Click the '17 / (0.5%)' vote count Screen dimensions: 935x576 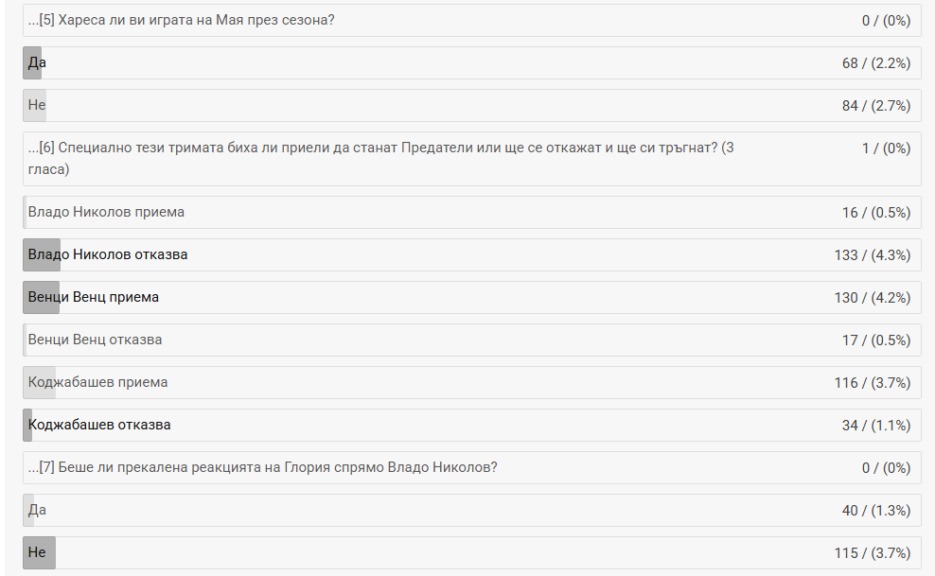[875, 340]
